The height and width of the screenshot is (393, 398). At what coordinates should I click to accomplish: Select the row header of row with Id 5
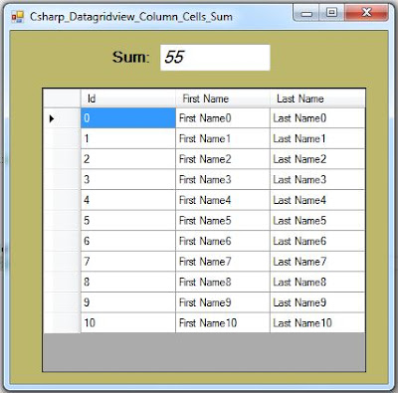(62, 221)
